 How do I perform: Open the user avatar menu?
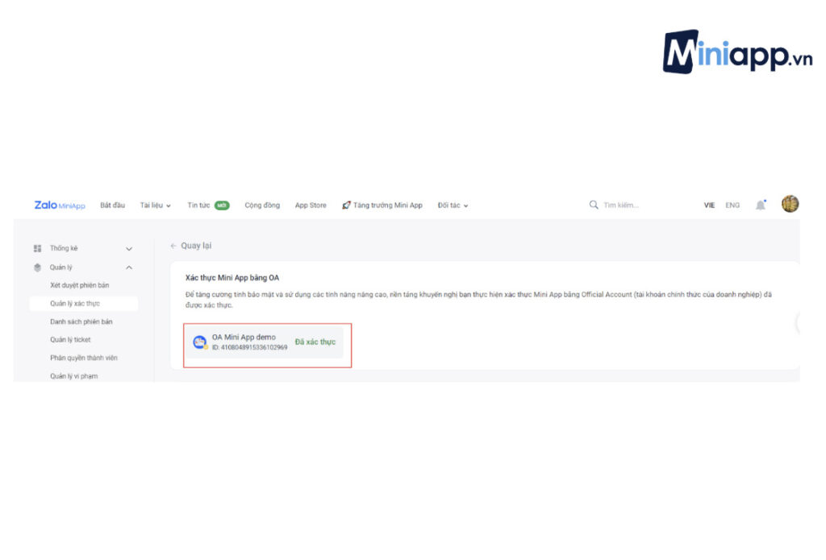pyautogui.click(x=790, y=204)
